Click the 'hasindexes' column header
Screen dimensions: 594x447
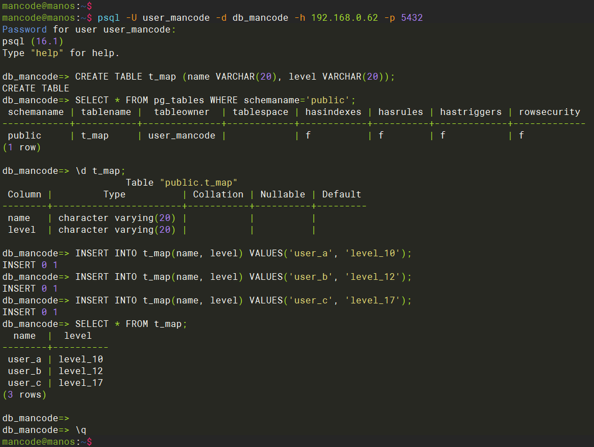[x=333, y=112]
